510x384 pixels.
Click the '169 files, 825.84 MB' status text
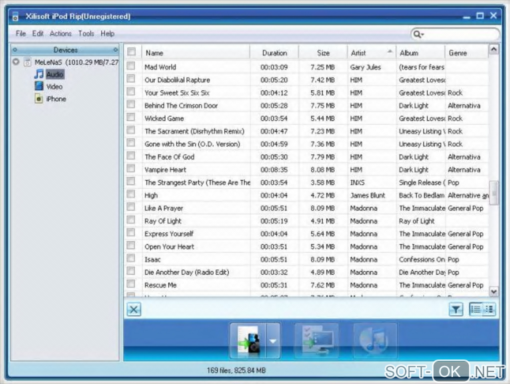(236, 370)
